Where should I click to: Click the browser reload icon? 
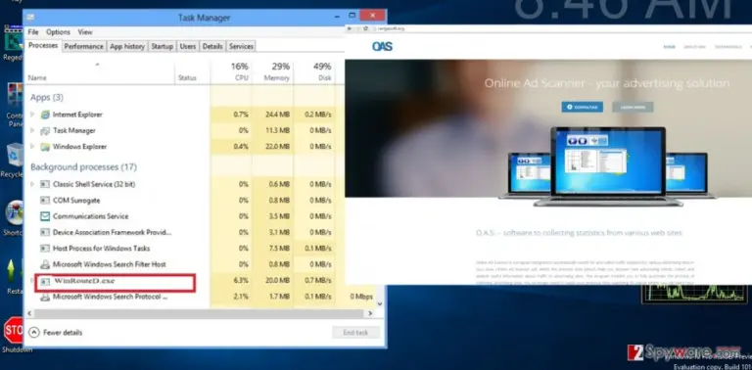[365, 28]
